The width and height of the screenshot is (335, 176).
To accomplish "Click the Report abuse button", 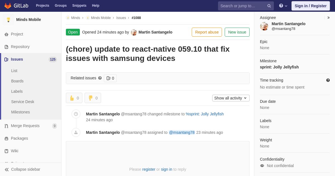I will tap(207, 32).
